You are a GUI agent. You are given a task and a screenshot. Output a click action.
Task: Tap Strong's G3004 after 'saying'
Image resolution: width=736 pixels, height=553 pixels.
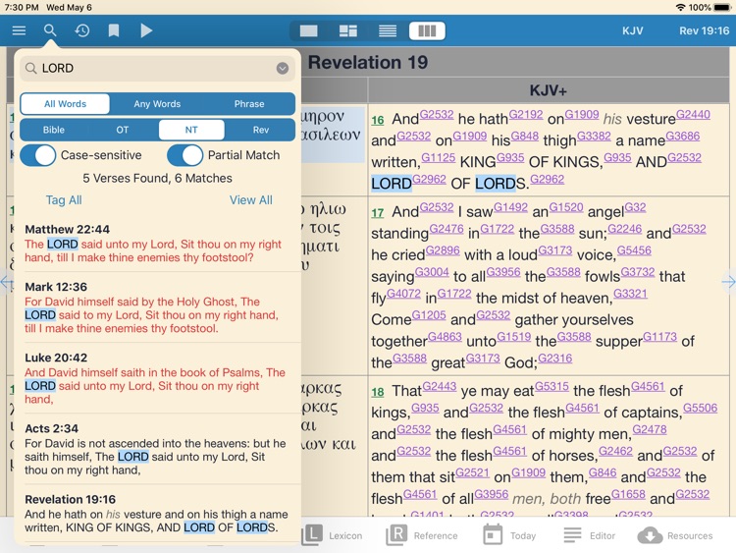pyautogui.click(x=432, y=272)
